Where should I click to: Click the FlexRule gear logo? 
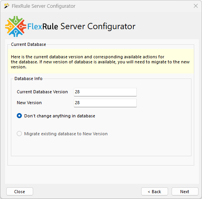tap(16, 26)
